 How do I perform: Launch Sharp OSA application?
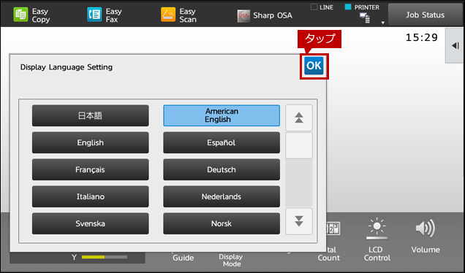point(265,15)
